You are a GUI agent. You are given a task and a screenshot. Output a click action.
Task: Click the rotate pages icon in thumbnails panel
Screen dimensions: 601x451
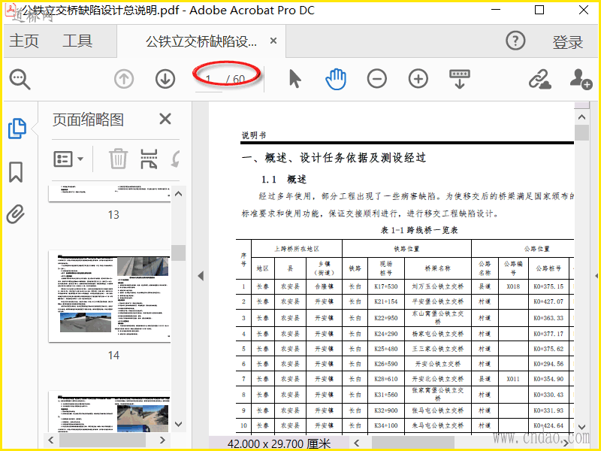pos(176,159)
